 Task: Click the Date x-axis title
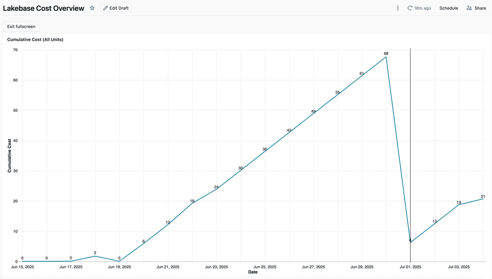pos(253,272)
